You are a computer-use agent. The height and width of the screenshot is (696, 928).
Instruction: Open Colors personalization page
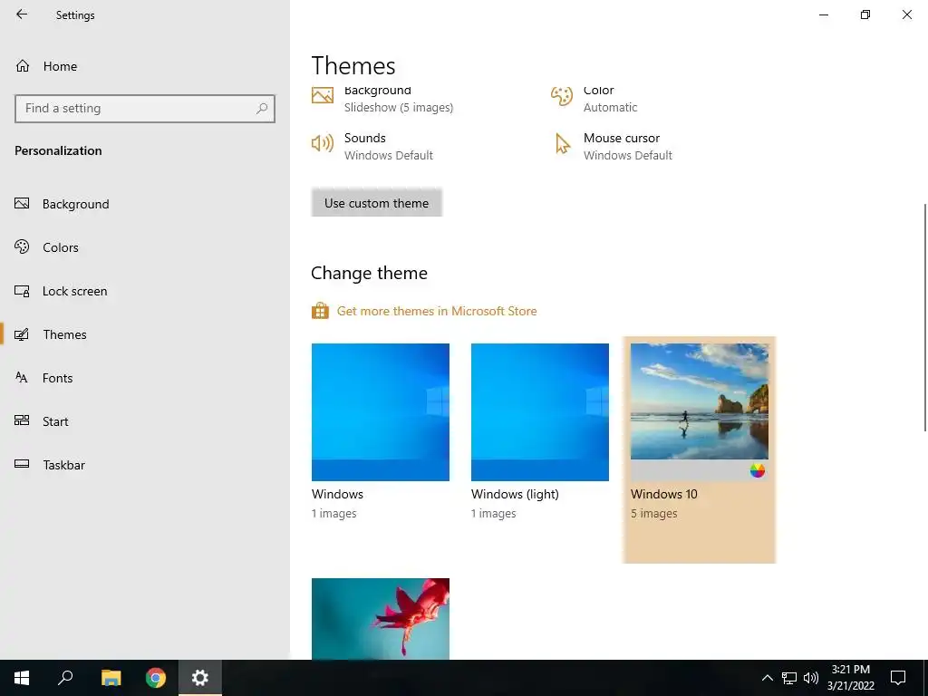pos(61,247)
